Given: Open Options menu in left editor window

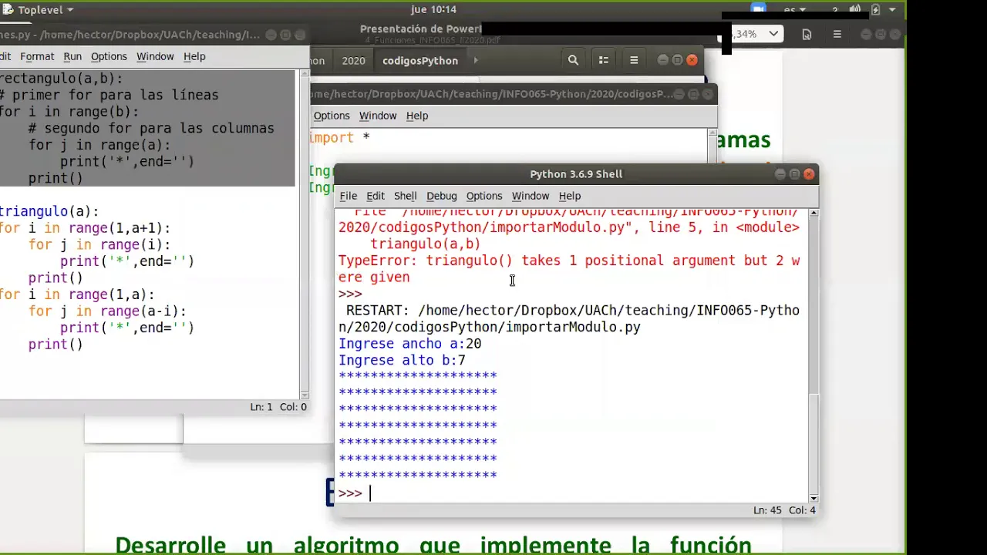Looking at the screenshot, I should (x=109, y=56).
